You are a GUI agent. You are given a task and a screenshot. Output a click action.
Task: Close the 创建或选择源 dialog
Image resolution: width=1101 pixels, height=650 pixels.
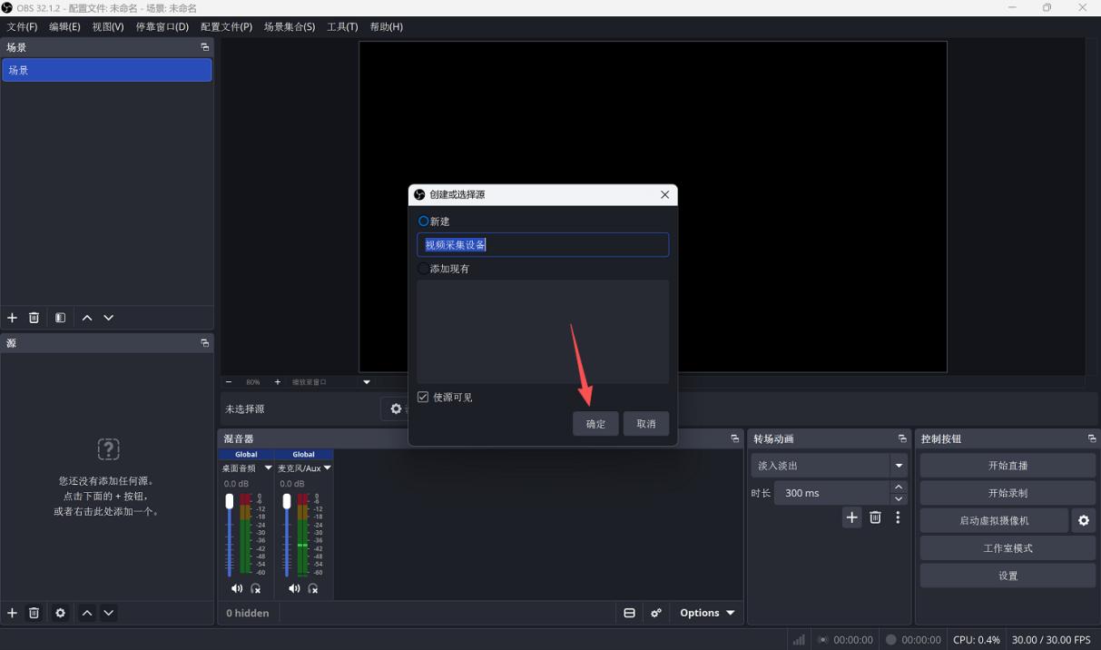coord(664,194)
